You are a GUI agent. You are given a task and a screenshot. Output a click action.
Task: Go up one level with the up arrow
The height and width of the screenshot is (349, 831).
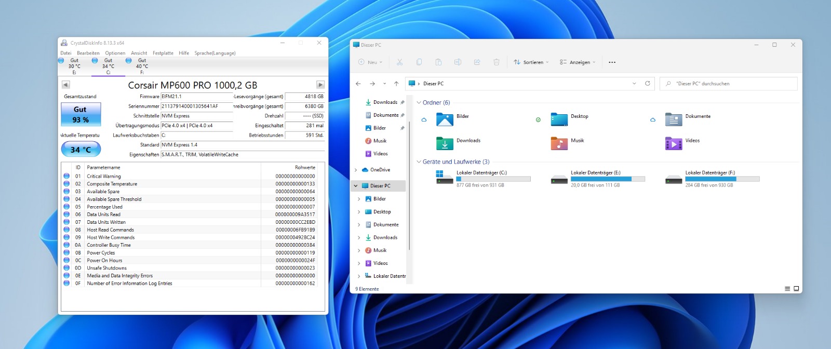point(396,84)
